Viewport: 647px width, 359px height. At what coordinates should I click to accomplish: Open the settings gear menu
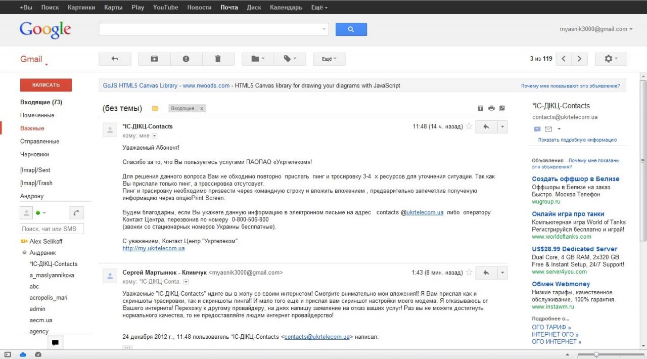coord(611,59)
